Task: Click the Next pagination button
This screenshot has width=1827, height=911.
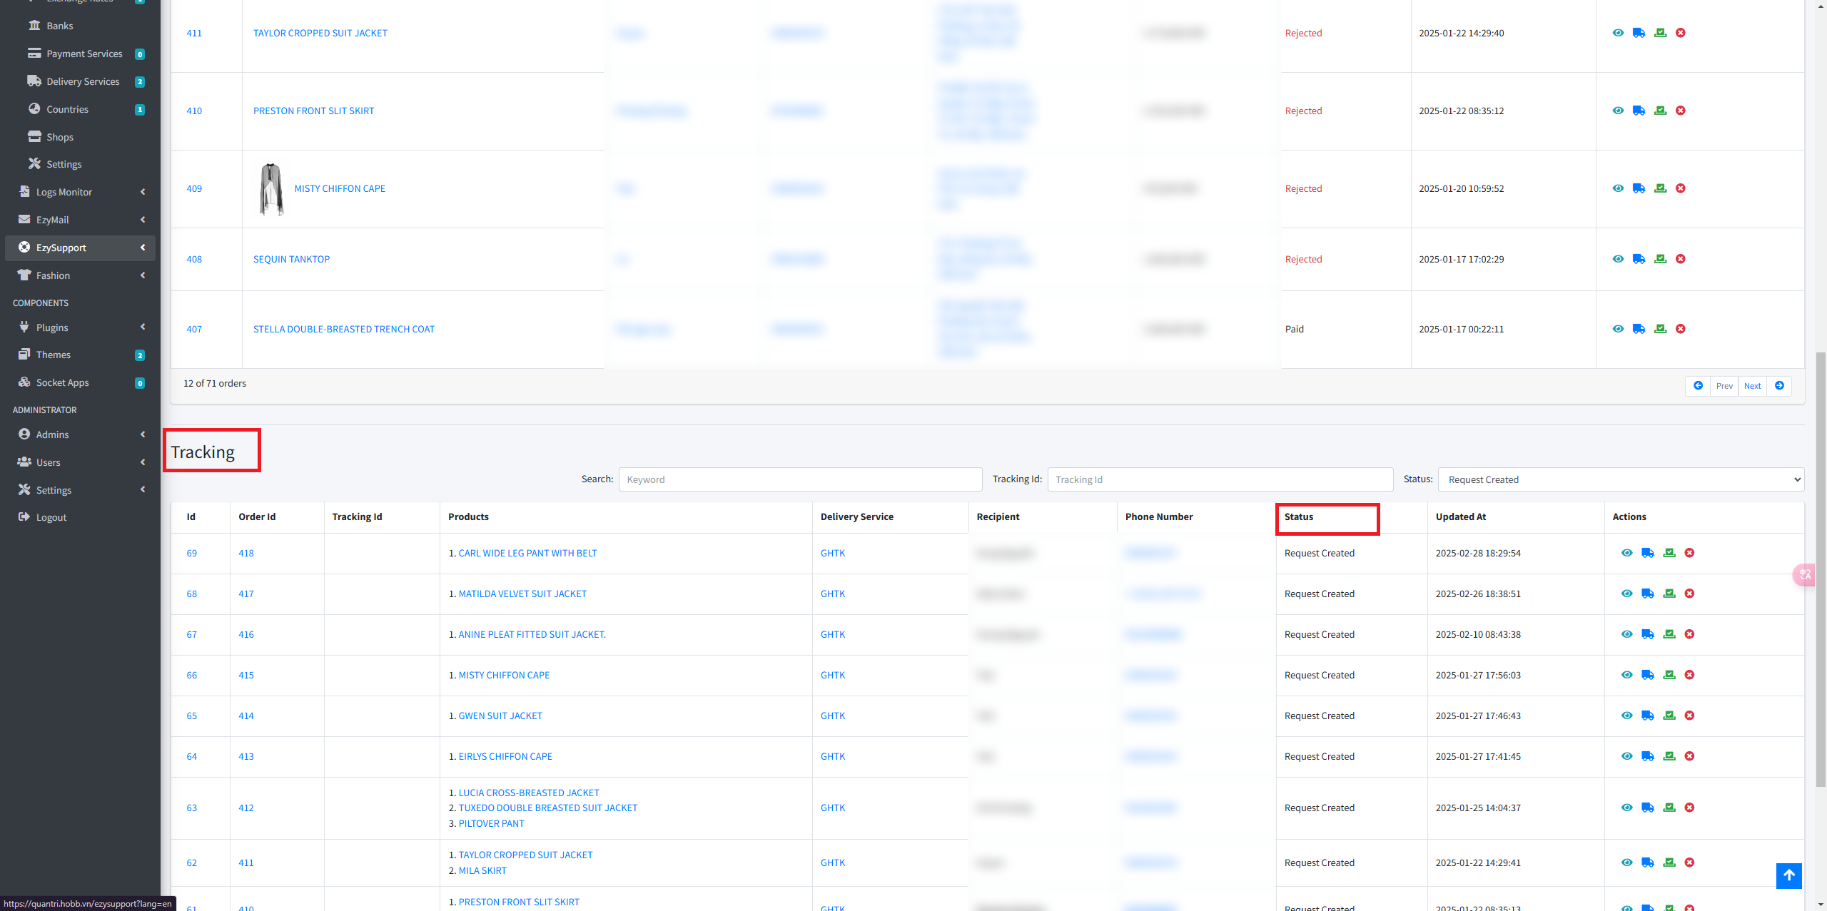Action: tap(1752, 386)
